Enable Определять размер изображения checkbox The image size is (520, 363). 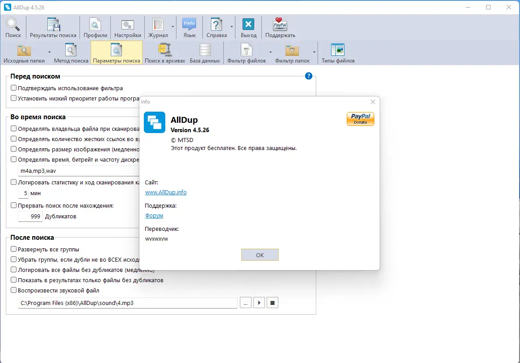click(x=13, y=149)
